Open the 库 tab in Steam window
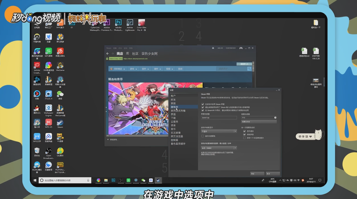 click(x=127, y=53)
